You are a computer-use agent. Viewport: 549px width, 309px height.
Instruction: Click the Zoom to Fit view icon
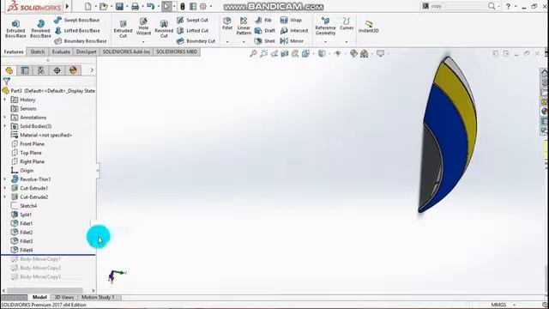(253, 53)
